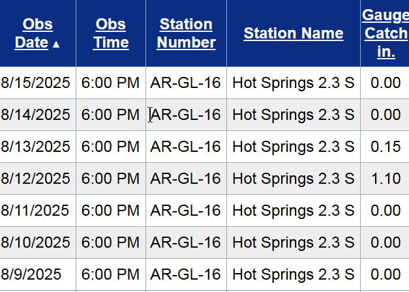The height and width of the screenshot is (292, 409).
Task: Select the 8/14/2025 date cell
Action: [35, 115]
